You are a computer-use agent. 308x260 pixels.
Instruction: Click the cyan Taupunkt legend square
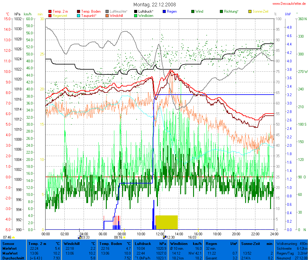(x=79, y=15)
